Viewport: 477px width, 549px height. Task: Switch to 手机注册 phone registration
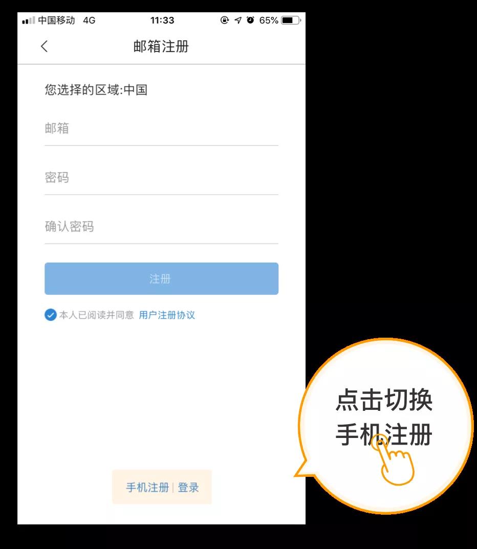coord(147,487)
